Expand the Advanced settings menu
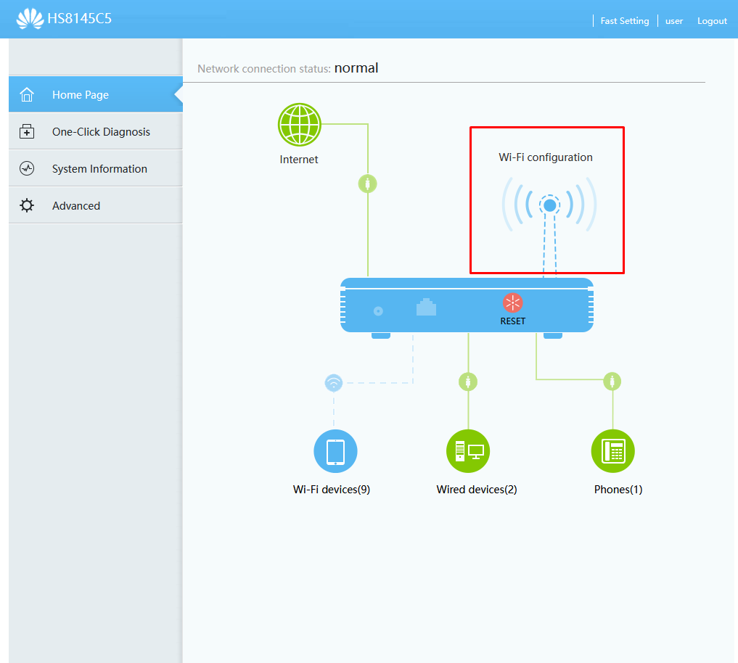The height and width of the screenshot is (663, 738). (x=76, y=206)
